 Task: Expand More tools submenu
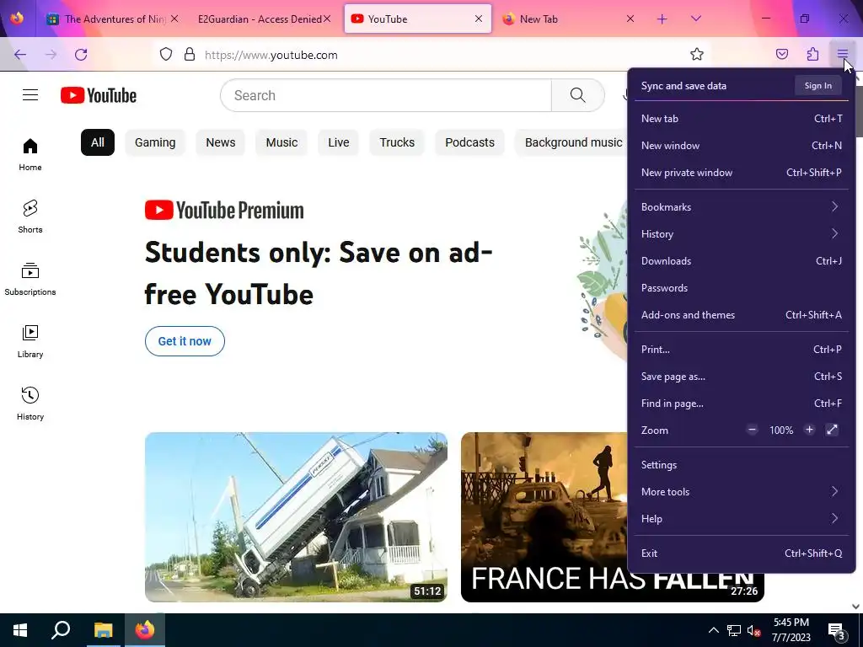[x=741, y=492]
